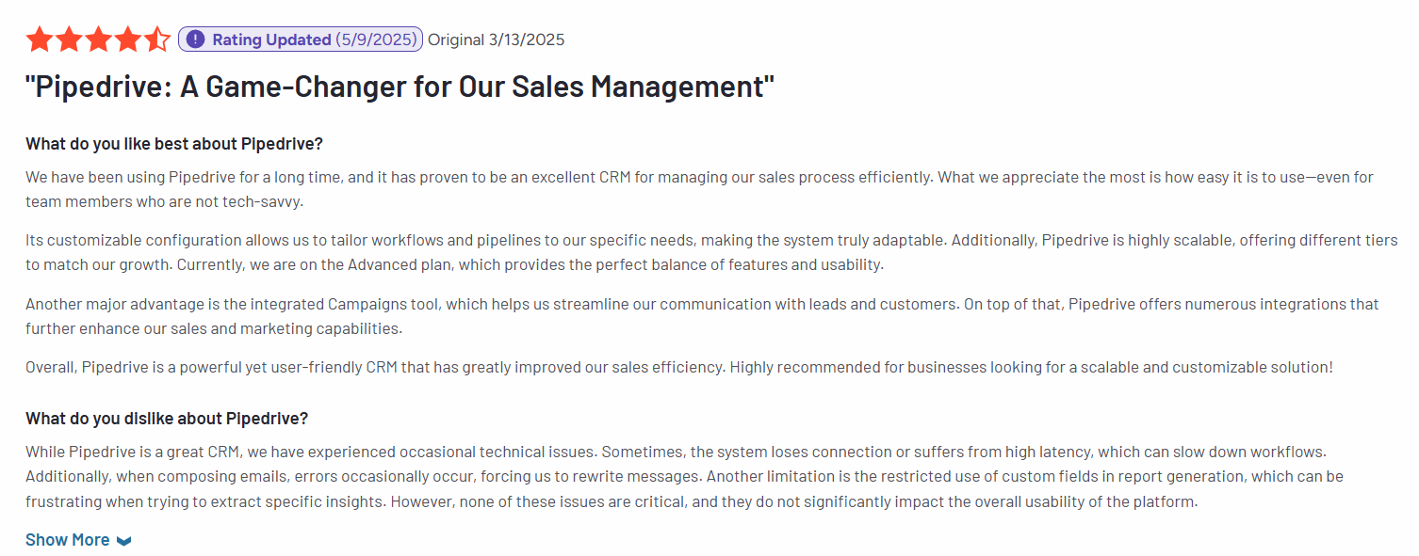Click paragraph starting 'Overall, Pipedrive is a powerful'
1419x556 pixels.
pyautogui.click(x=679, y=367)
